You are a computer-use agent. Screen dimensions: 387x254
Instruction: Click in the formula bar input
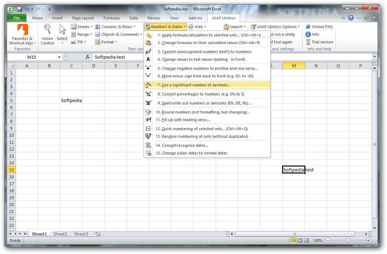point(231,57)
